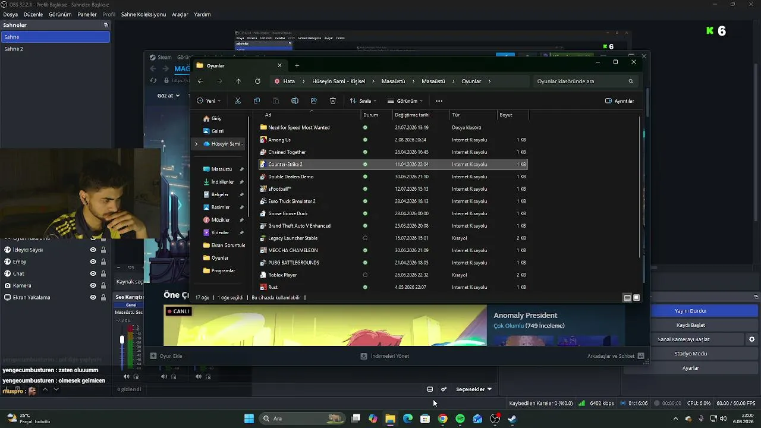Image resolution: width=761 pixels, height=428 pixels.
Task: Open the Görünüm view dropdown in Explorer
Action: 405,101
